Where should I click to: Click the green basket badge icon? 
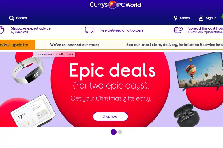point(222,17)
